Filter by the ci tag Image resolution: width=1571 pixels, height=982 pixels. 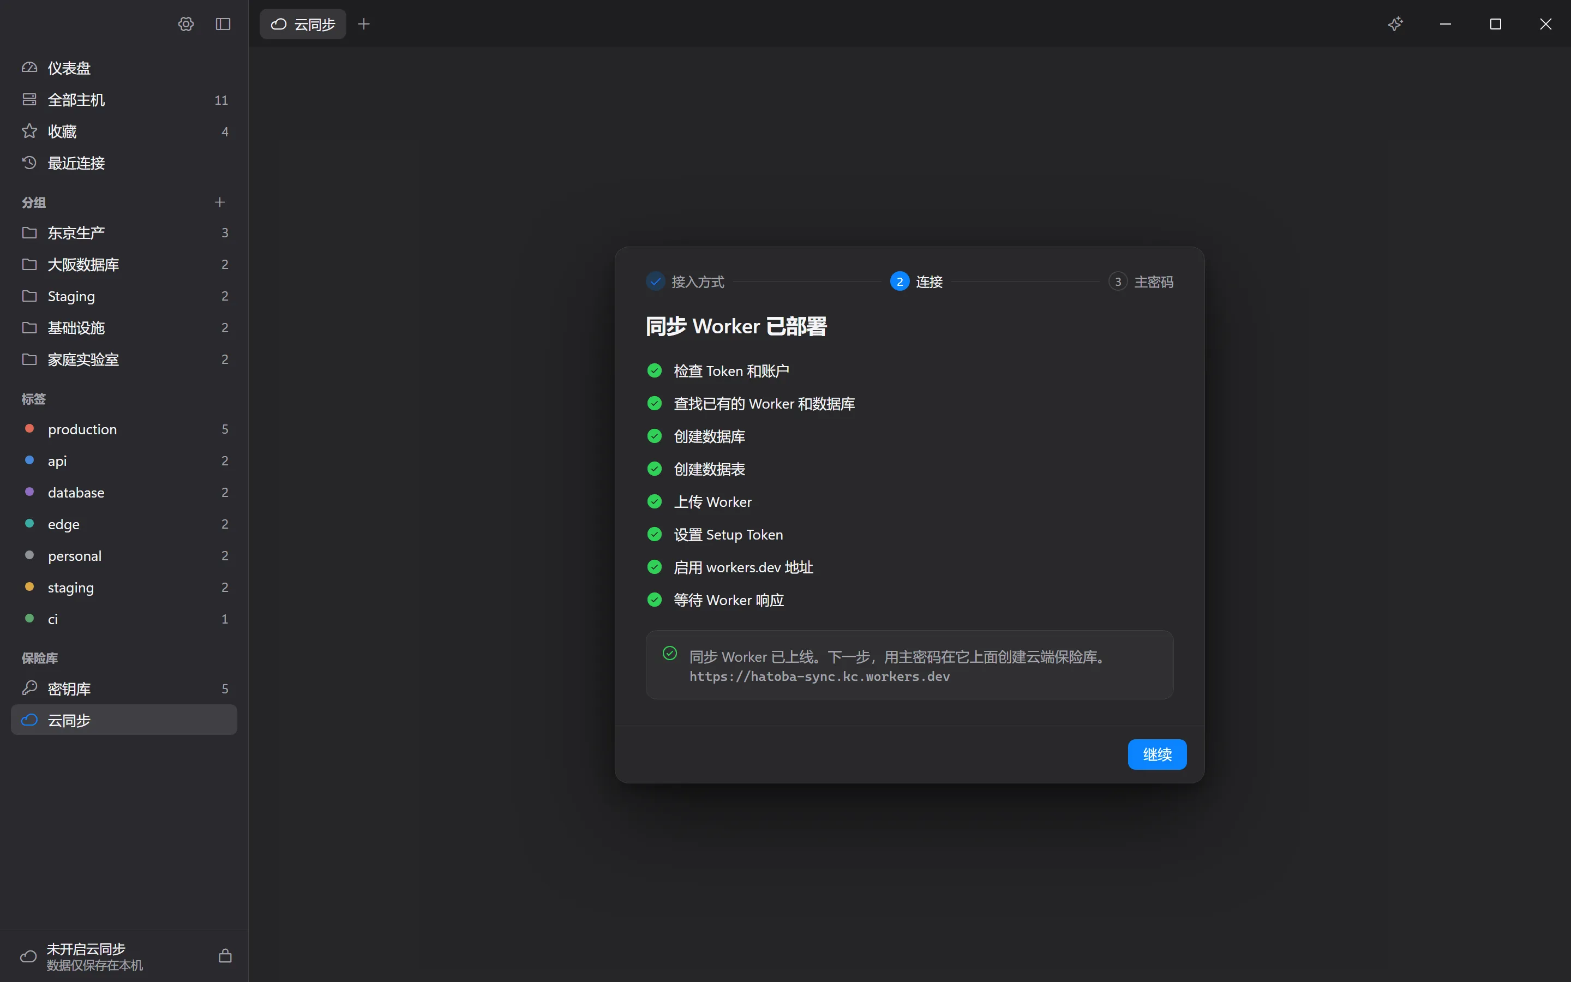pyautogui.click(x=124, y=619)
